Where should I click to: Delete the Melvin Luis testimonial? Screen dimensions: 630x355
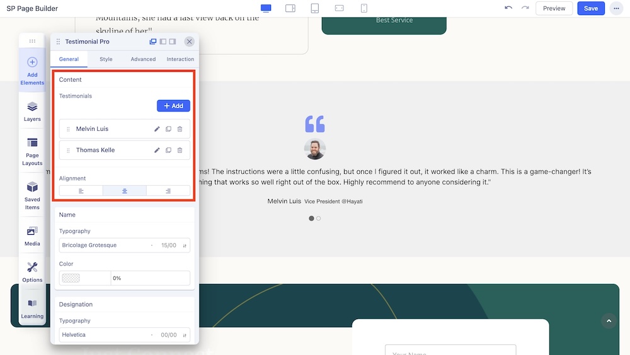(x=180, y=129)
